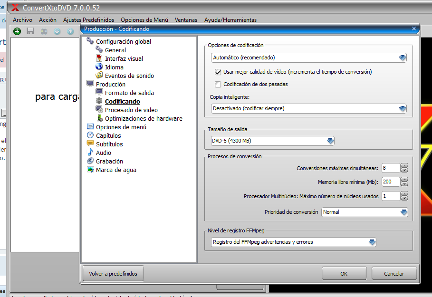Increase the núcleos usados value with the spinner
432x297 pixels.
coord(404,194)
